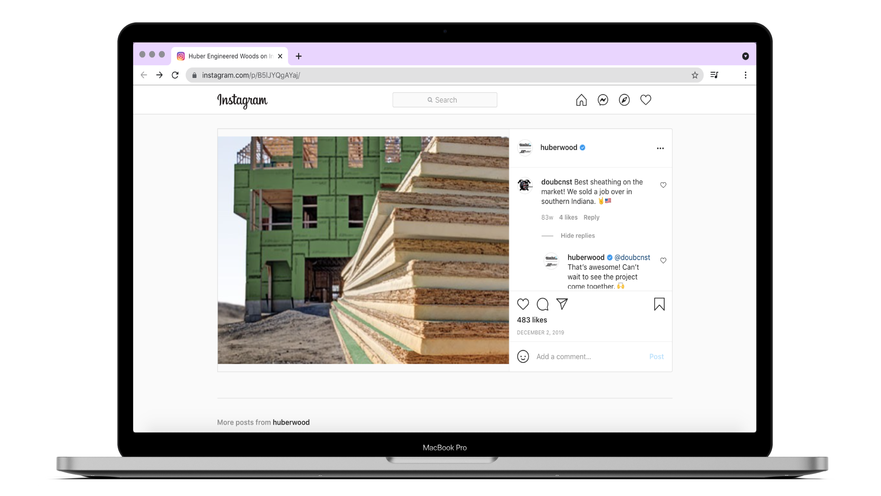Like doubcnst's comment

pyautogui.click(x=663, y=185)
